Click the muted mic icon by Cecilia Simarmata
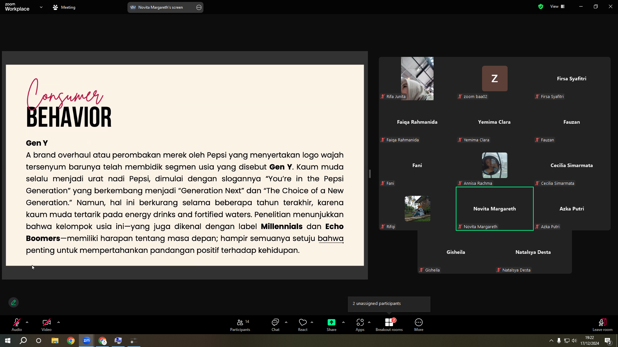The width and height of the screenshot is (618, 347). (x=537, y=183)
